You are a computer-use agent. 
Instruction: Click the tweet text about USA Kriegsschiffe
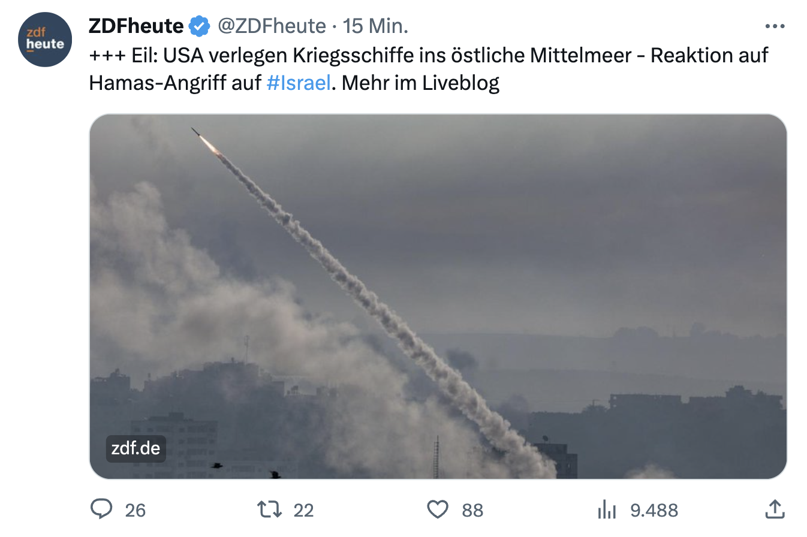(429, 69)
